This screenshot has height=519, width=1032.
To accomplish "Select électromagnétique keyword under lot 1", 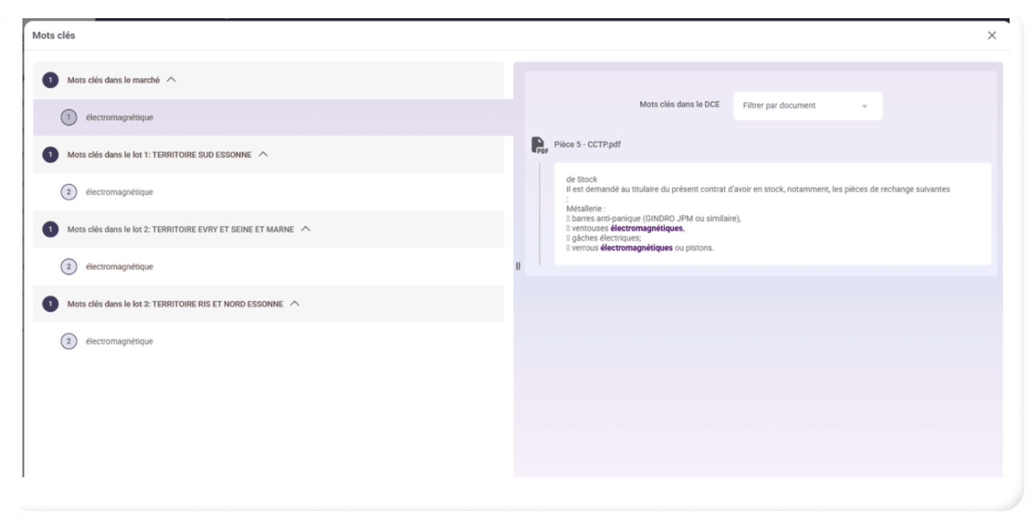I will [x=119, y=192].
